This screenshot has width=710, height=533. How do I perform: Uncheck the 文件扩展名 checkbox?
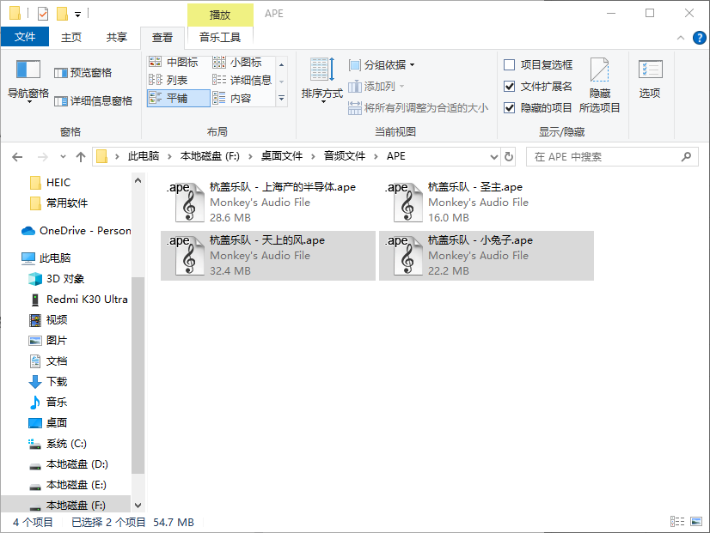[508, 84]
